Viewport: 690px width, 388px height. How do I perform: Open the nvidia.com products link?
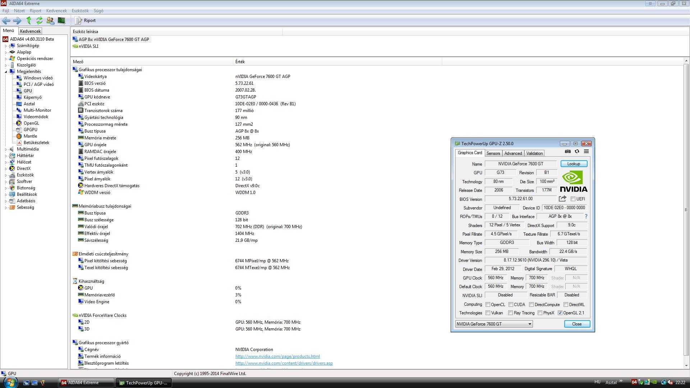277,356
